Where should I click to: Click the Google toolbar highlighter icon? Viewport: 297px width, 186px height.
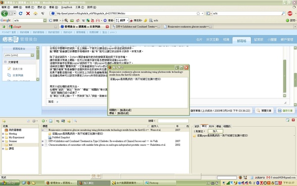pos(146,20)
